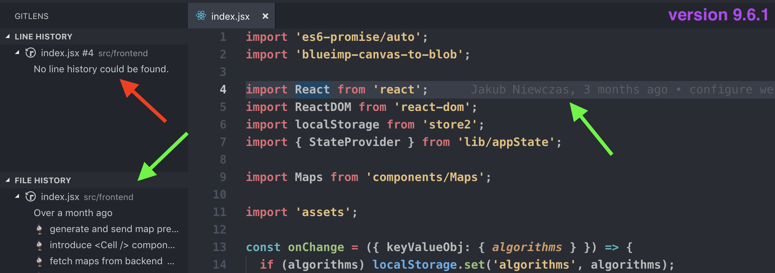Click avatar icon of 'fetch maps from backend' commit
Image resolution: width=775 pixels, height=273 pixels.
point(39,261)
